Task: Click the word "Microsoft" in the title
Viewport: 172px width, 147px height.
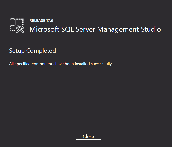Action: 44,29
